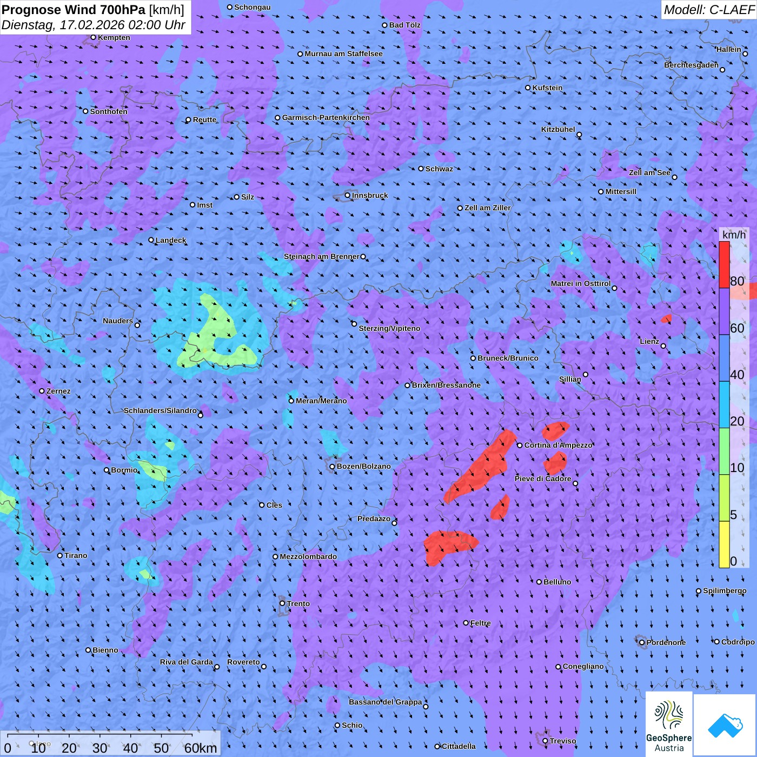Image resolution: width=757 pixels, height=757 pixels.
Task: Click the Kufstein location dot
Action: (x=528, y=88)
